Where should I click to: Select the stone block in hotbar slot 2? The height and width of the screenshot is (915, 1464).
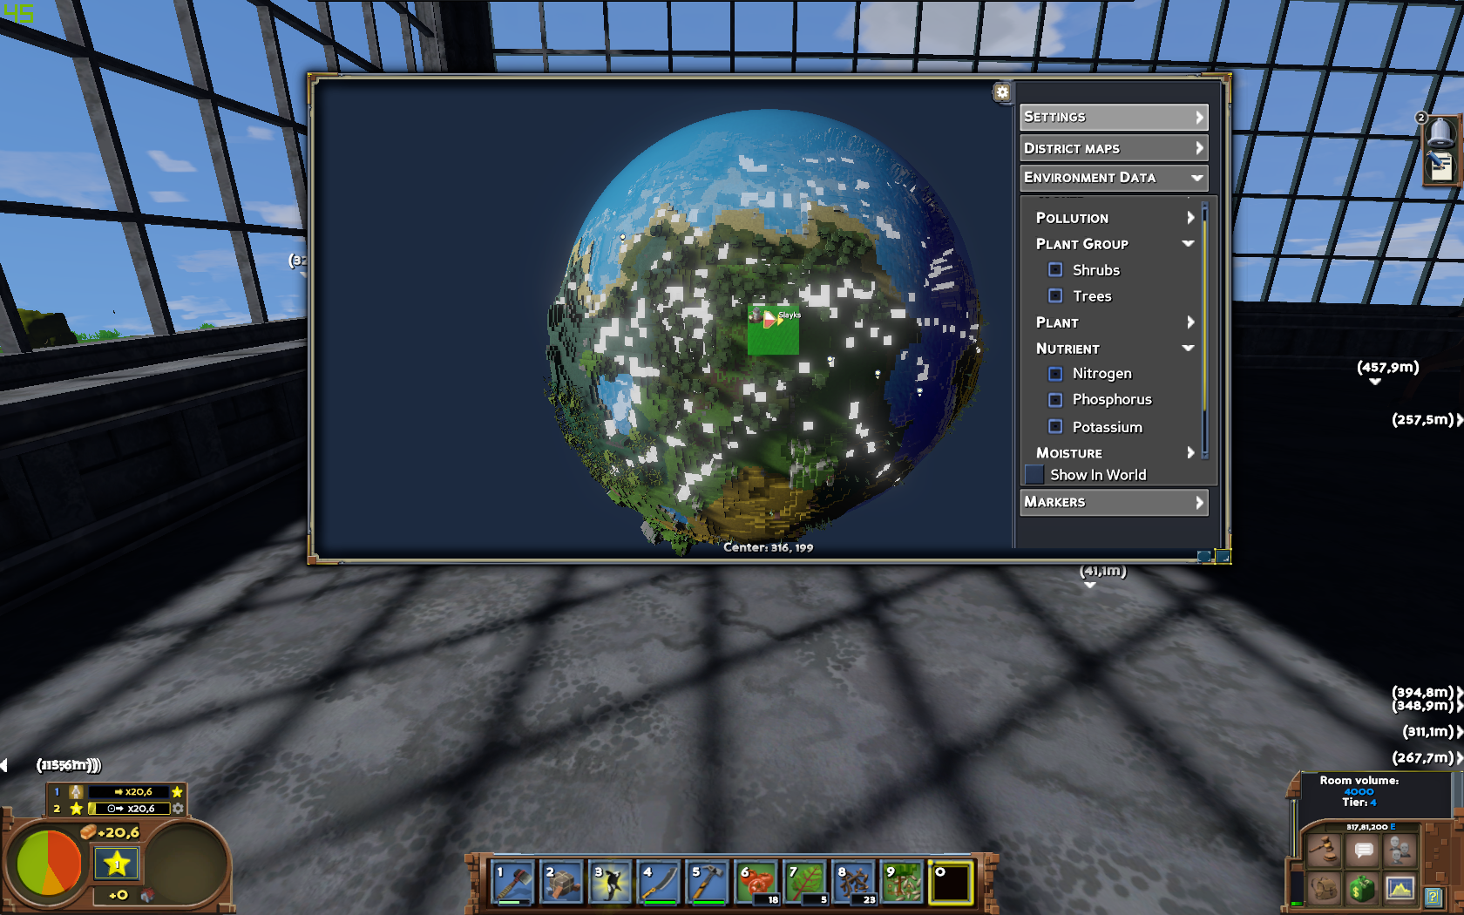[562, 882]
